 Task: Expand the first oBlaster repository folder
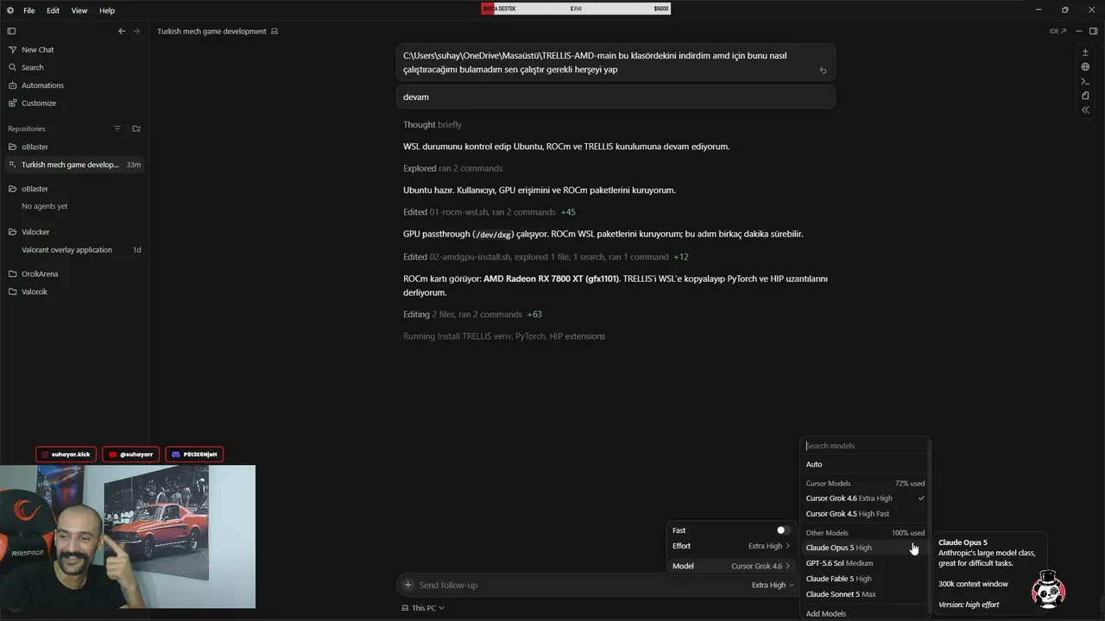(x=74, y=147)
